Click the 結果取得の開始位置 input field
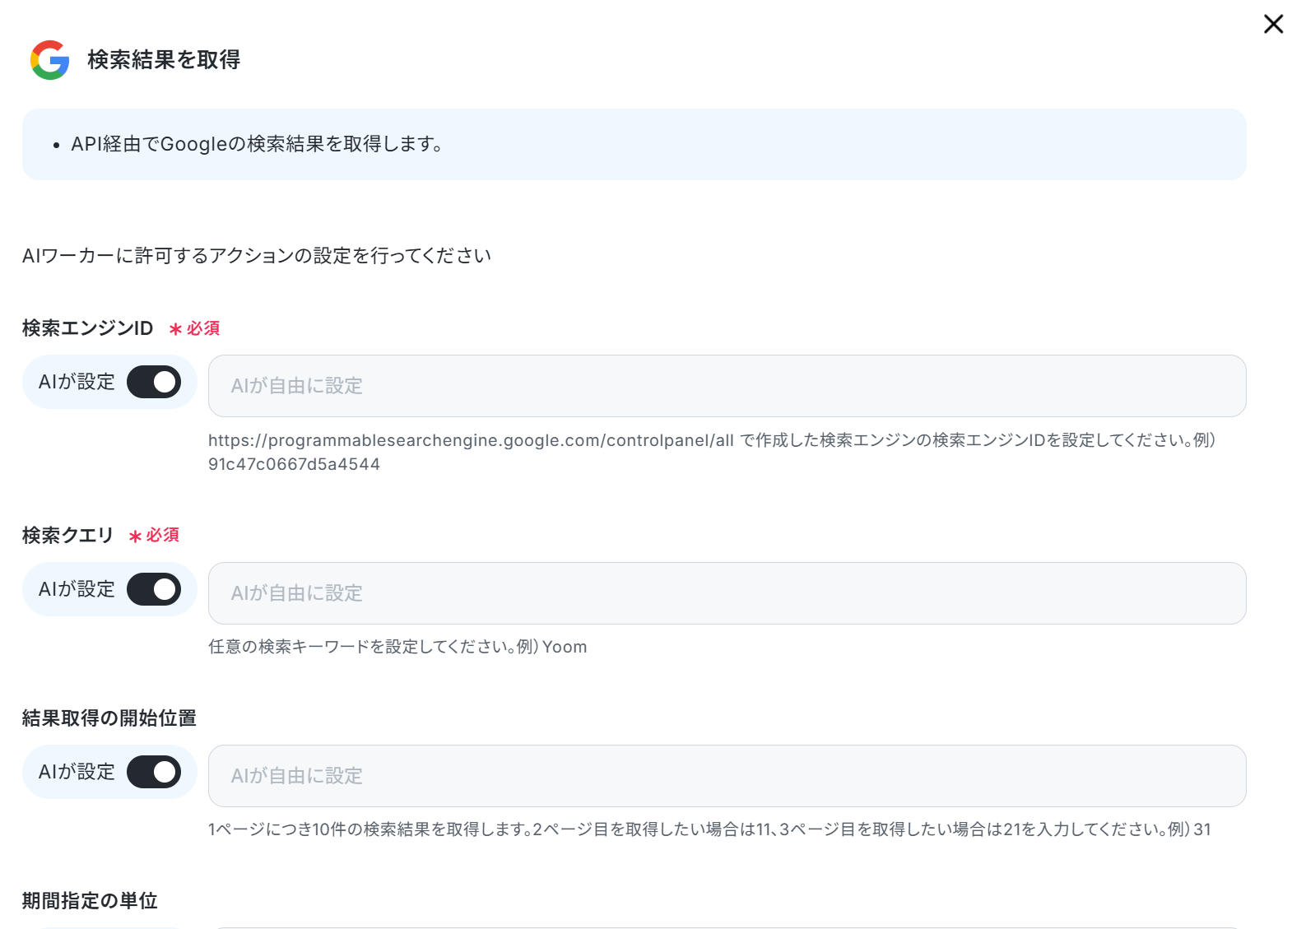 tap(727, 776)
